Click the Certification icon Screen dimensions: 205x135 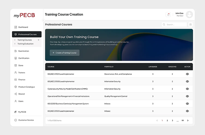[15, 58]
